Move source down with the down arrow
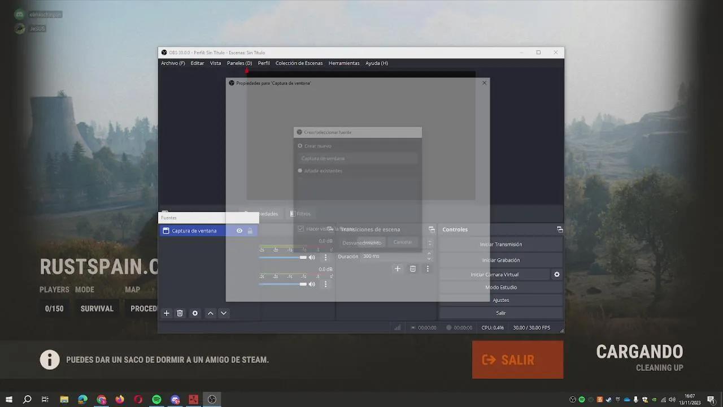723x407 pixels. click(x=224, y=313)
